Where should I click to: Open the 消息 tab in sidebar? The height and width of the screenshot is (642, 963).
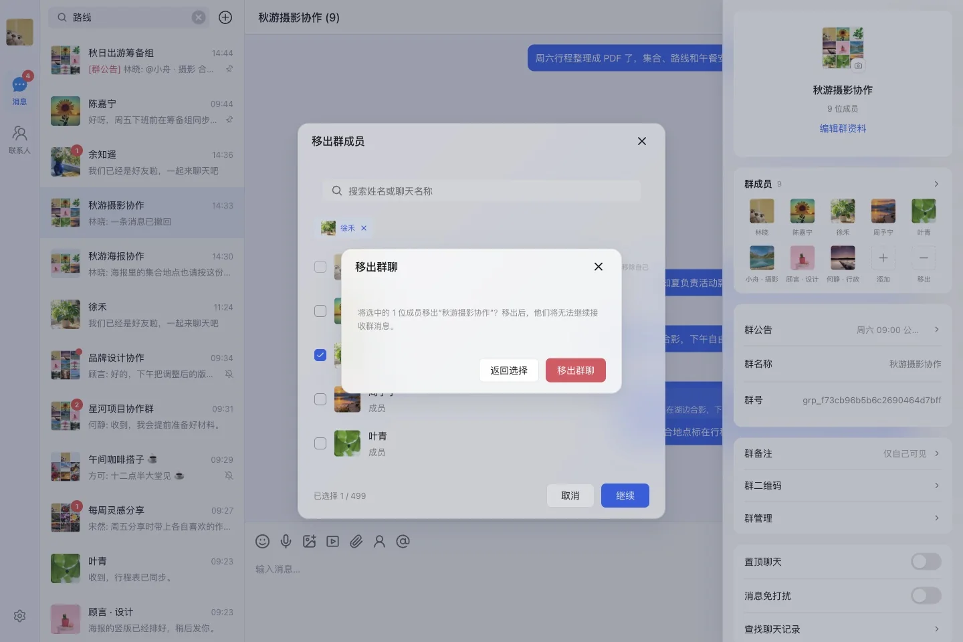pyautogui.click(x=19, y=90)
